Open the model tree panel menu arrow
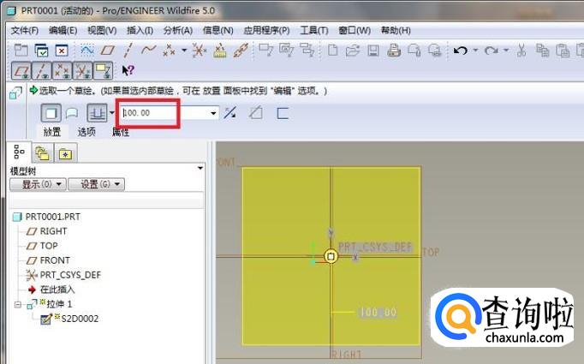Screen dimensions: 584x364 [200, 168]
